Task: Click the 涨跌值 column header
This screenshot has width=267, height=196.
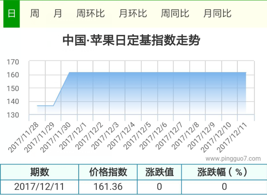Action: [159, 172]
